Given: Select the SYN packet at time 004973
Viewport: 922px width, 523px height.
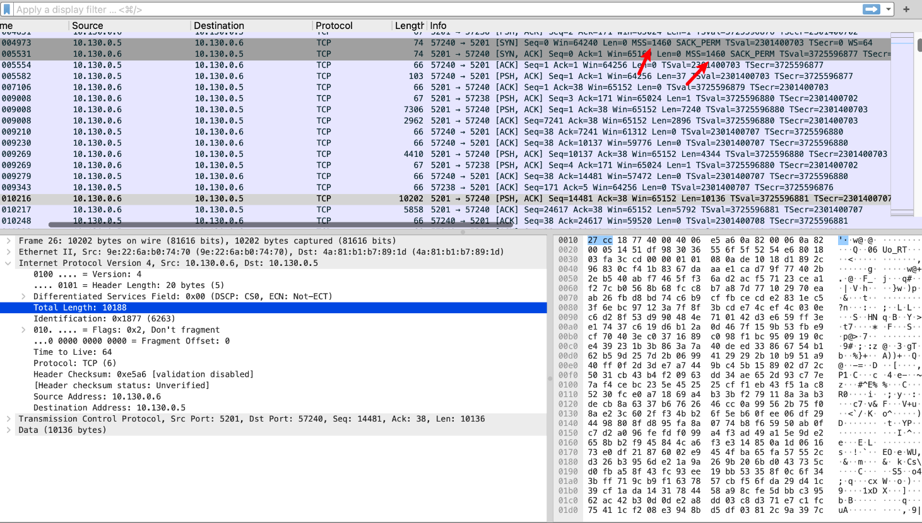Looking at the screenshot, I should pos(446,43).
